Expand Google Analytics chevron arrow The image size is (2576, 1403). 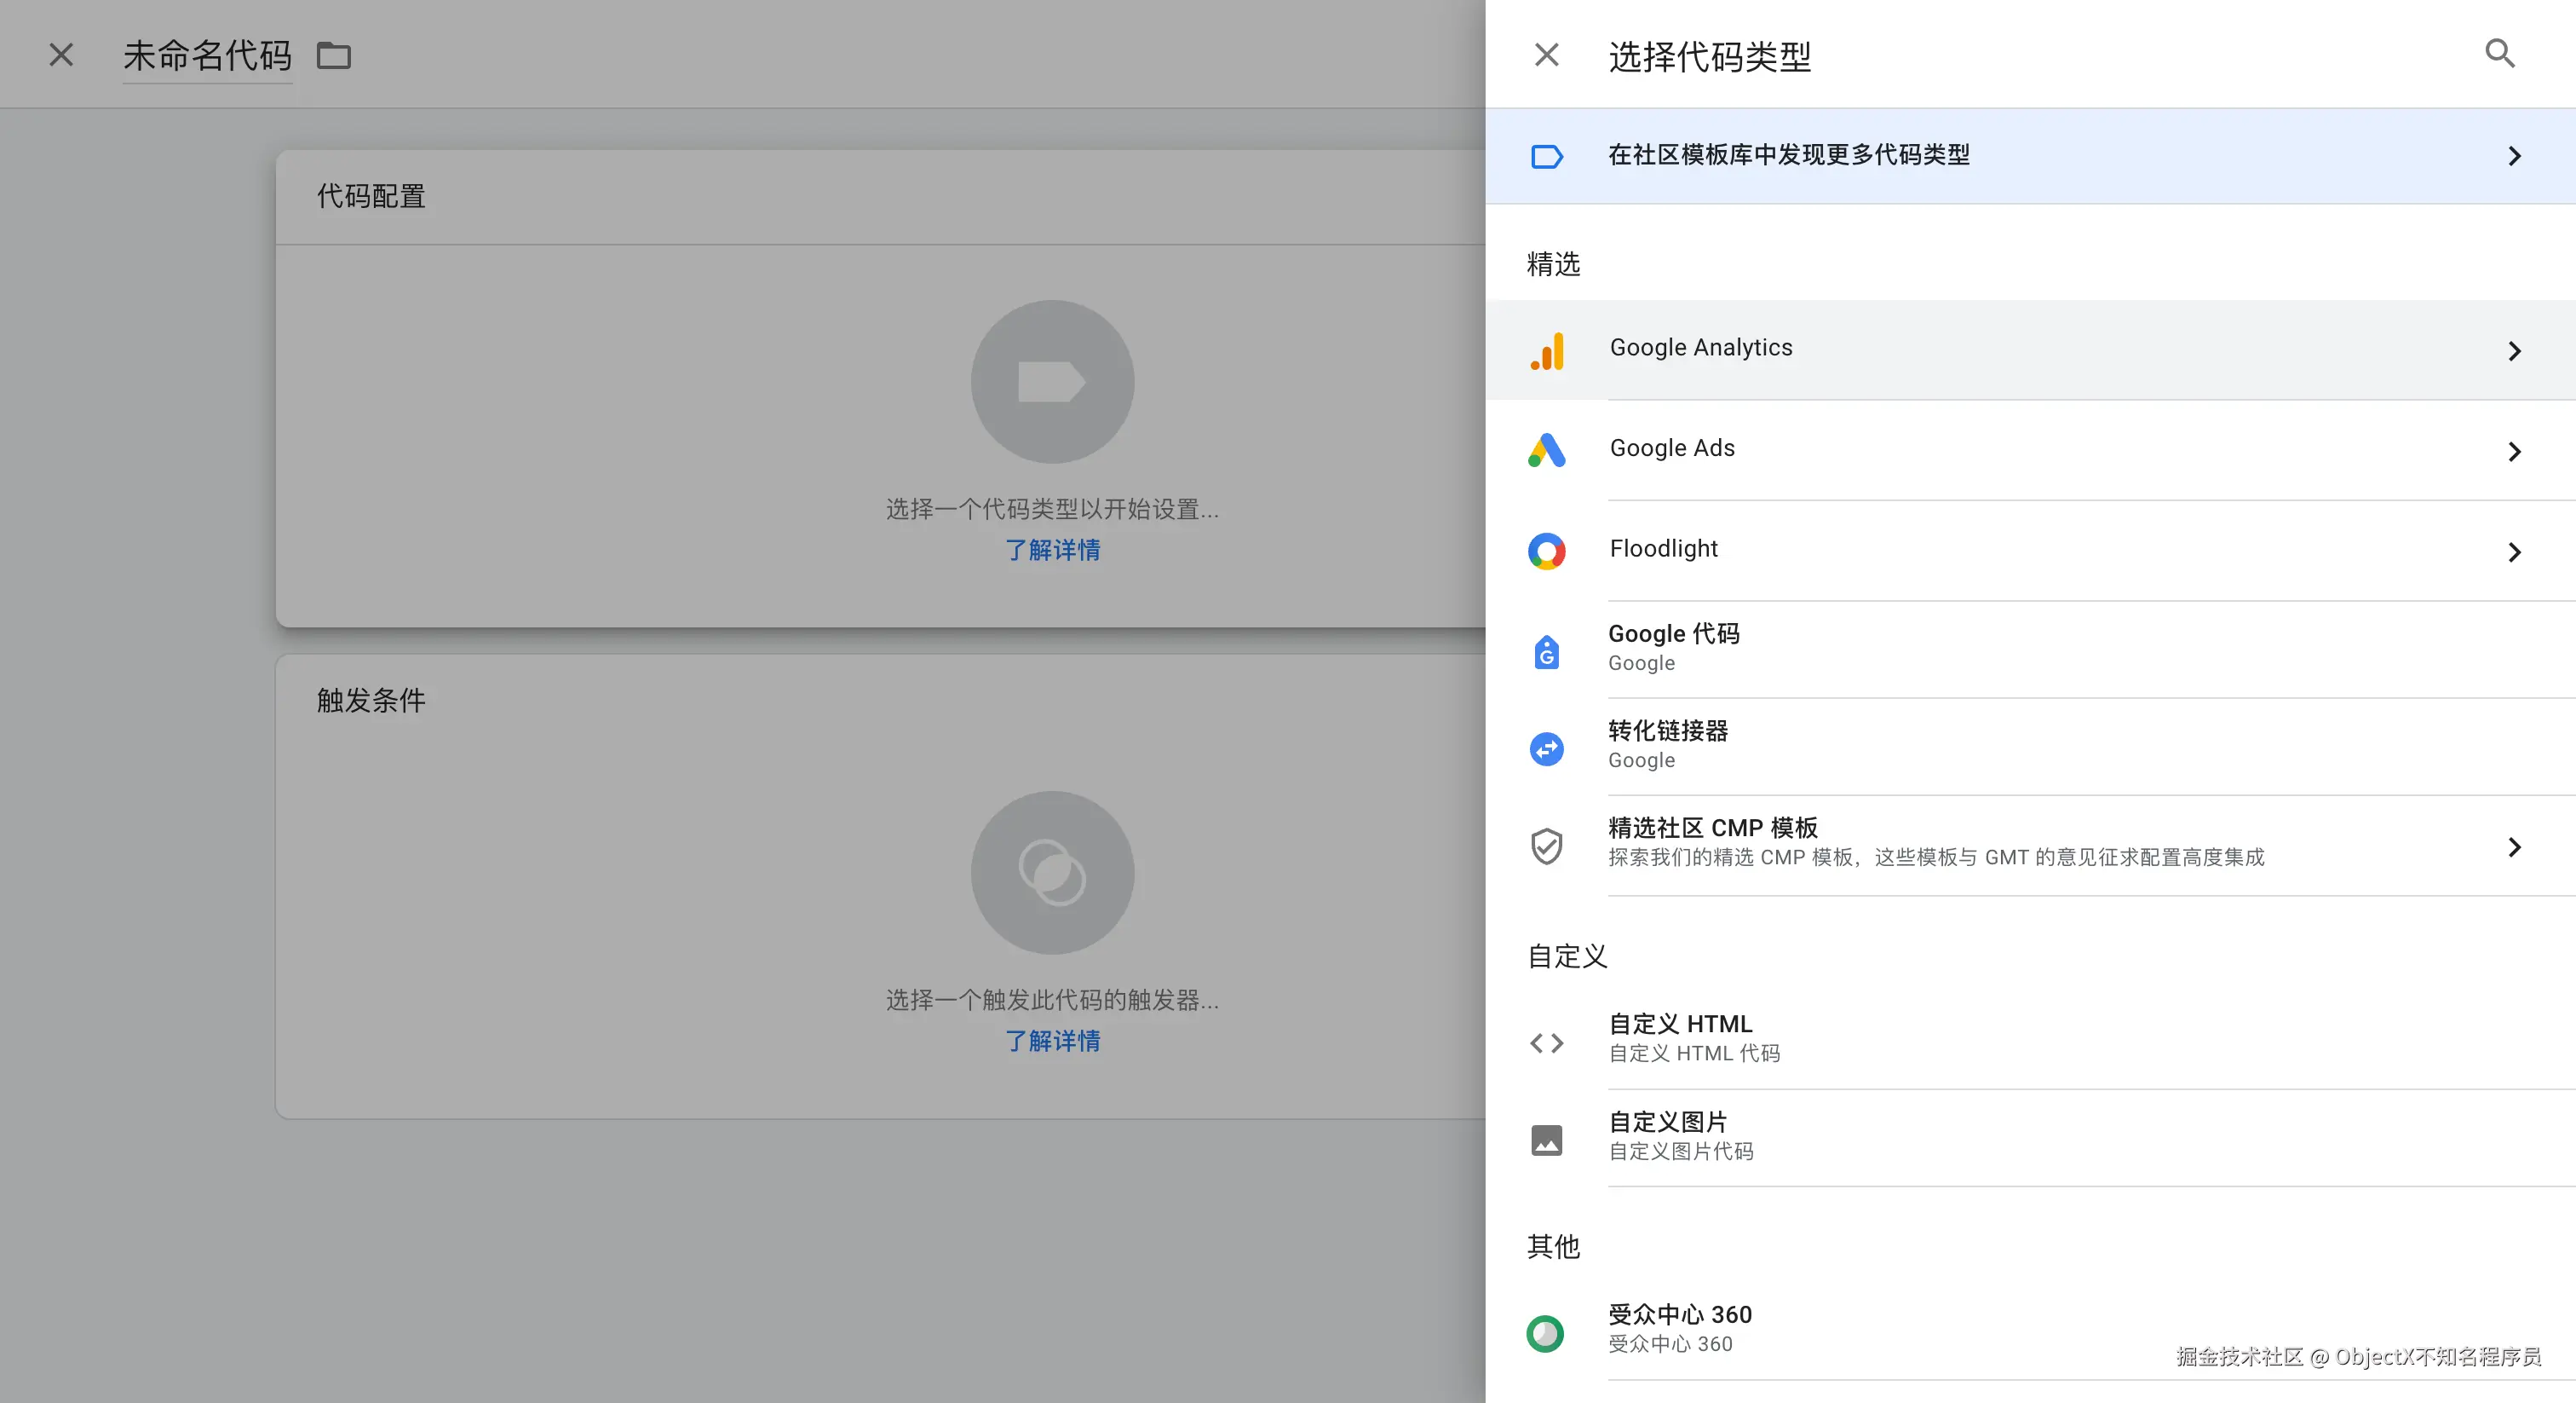coord(2514,350)
